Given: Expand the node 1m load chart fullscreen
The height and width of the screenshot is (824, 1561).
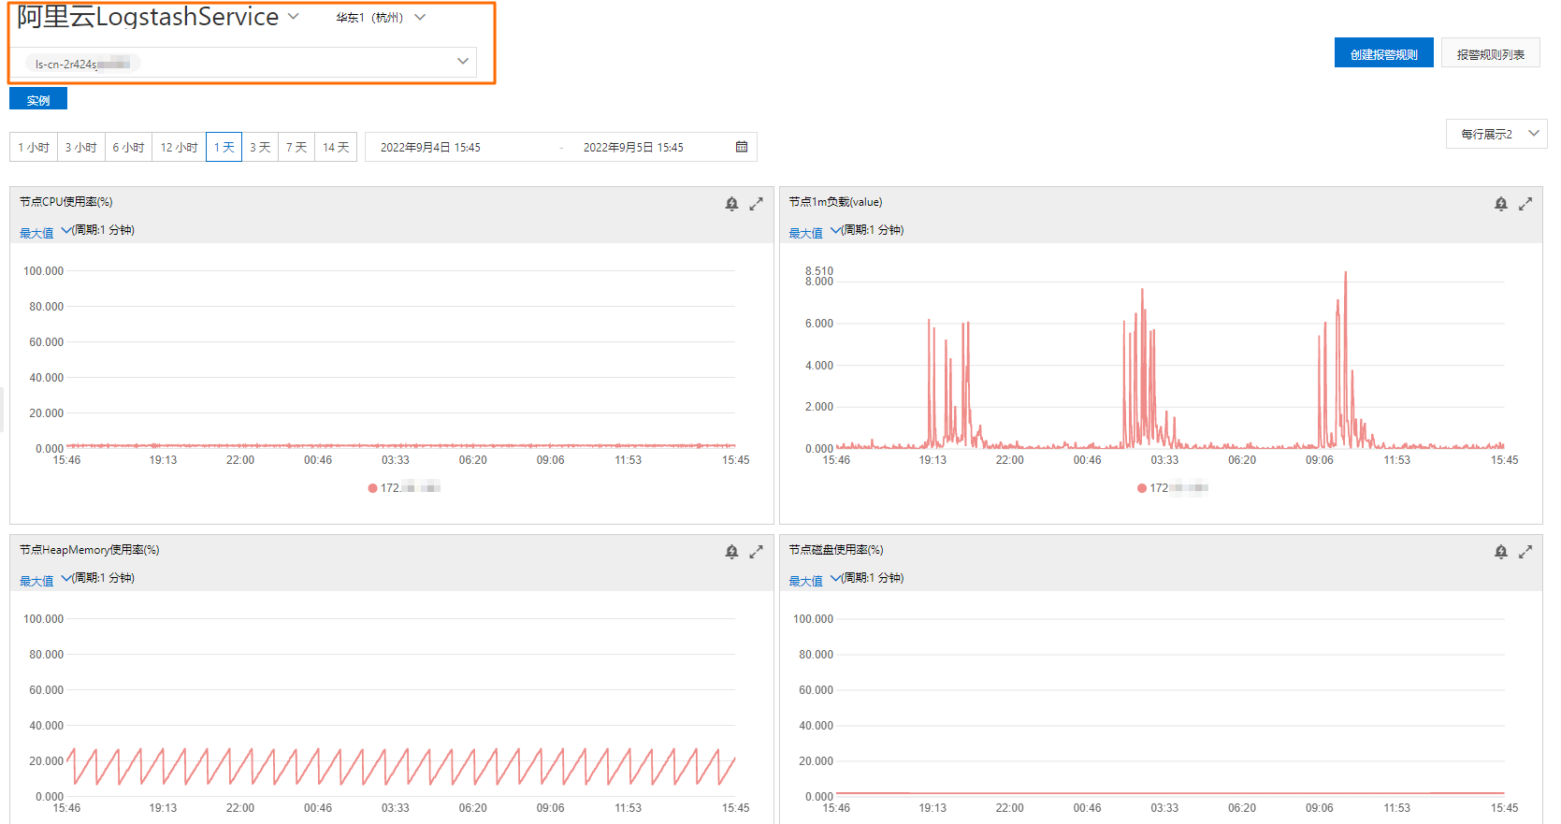Looking at the screenshot, I should [1525, 203].
